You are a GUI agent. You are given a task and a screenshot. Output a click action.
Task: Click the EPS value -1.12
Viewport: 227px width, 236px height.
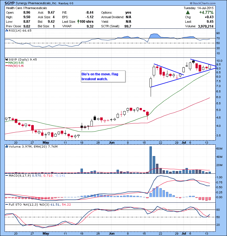(90, 17)
